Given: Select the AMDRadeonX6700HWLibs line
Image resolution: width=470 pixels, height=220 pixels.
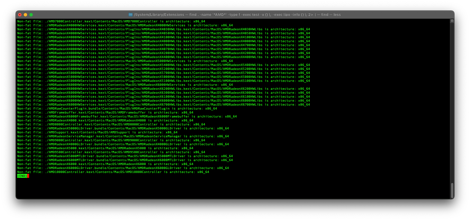Looking at the screenshot, I should tap(164, 104).
